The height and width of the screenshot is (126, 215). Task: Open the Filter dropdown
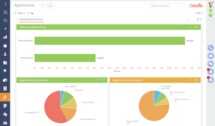coord(20,13)
